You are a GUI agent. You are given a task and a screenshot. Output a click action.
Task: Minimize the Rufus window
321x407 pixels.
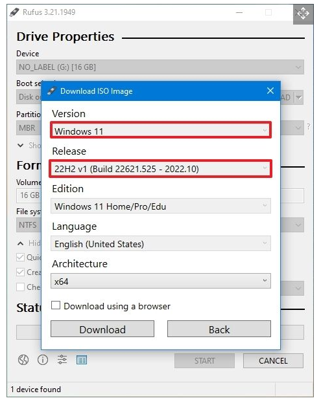point(239,12)
